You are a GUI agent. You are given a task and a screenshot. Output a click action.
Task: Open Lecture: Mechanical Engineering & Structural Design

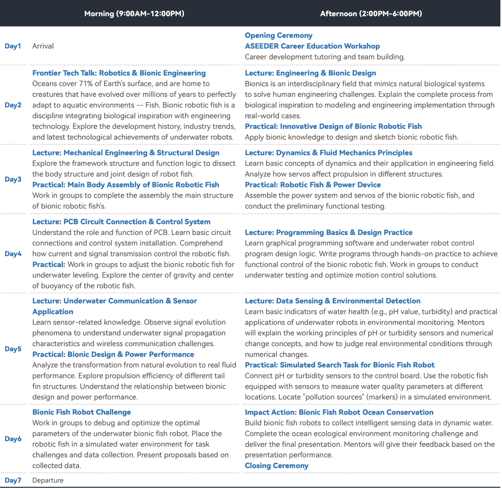(126, 153)
